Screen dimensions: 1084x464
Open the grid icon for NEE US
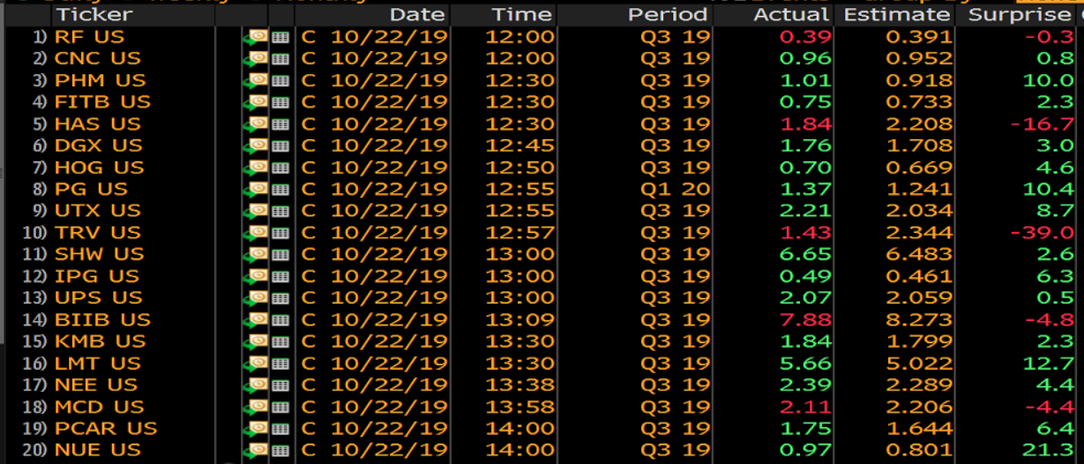(x=280, y=385)
